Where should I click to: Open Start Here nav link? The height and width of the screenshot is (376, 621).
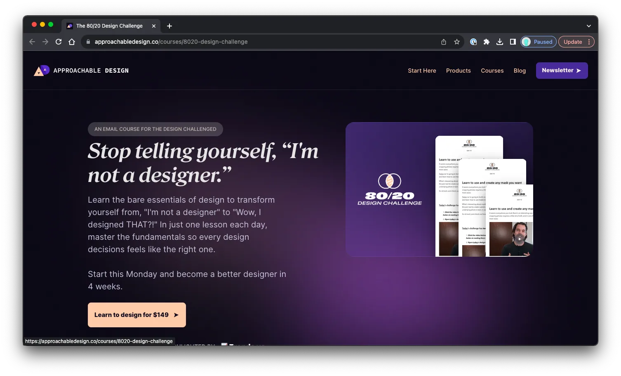(422, 71)
